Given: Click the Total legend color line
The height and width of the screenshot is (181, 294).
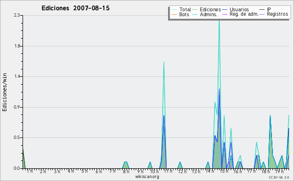Looking at the screenshot, I should pyautogui.click(x=174, y=10).
